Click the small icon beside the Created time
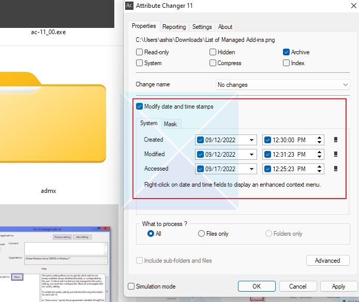The height and width of the screenshot is (302, 359). point(335,140)
